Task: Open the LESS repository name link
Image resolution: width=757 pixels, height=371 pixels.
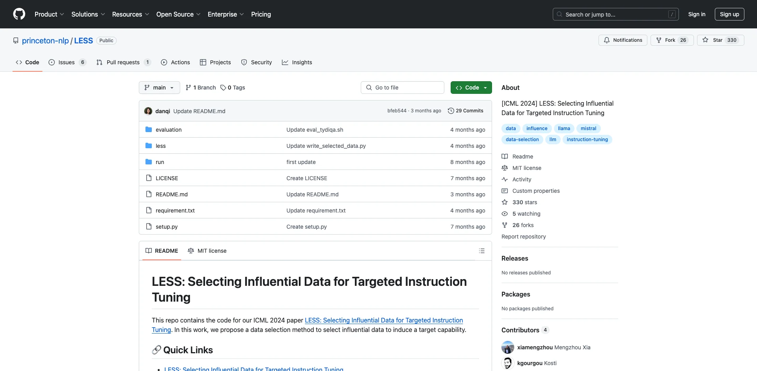Action: (84, 41)
